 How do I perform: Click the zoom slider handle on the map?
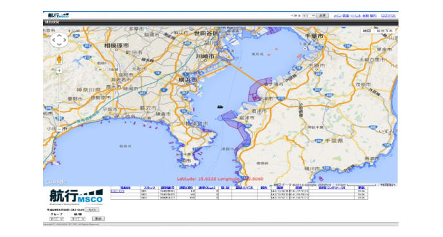(x=59, y=101)
